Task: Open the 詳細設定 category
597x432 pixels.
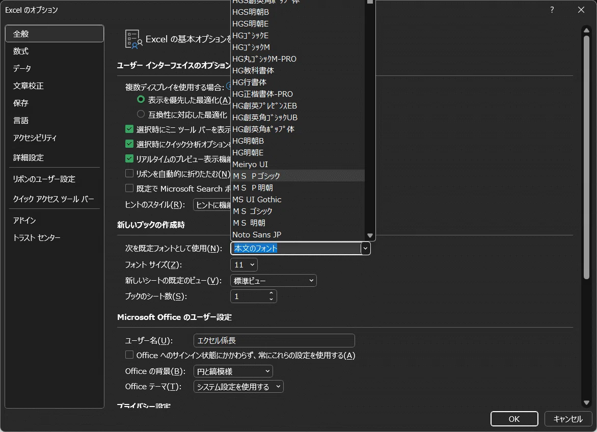Action: pyautogui.click(x=55, y=157)
